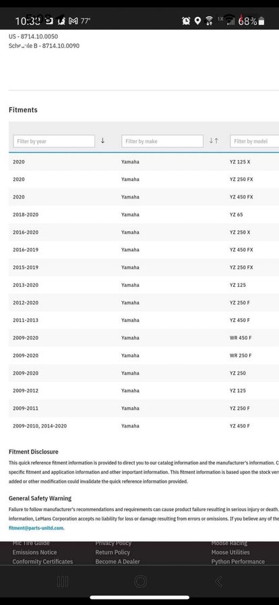This screenshot has height=605, width=279.
Task: Tap the Android recent apps button
Action: pyautogui.click(x=63, y=581)
